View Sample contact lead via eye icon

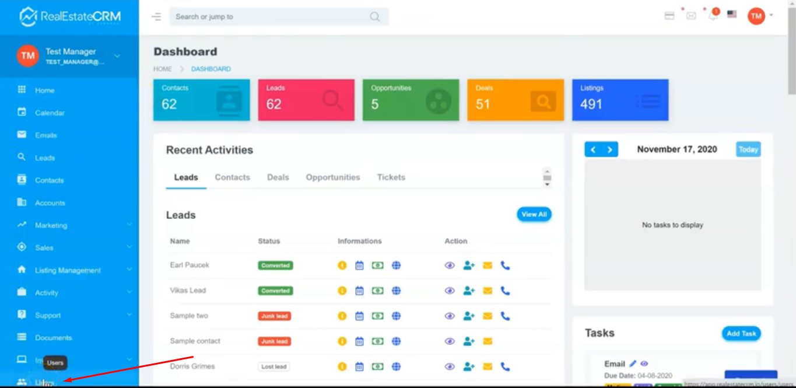click(450, 341)
